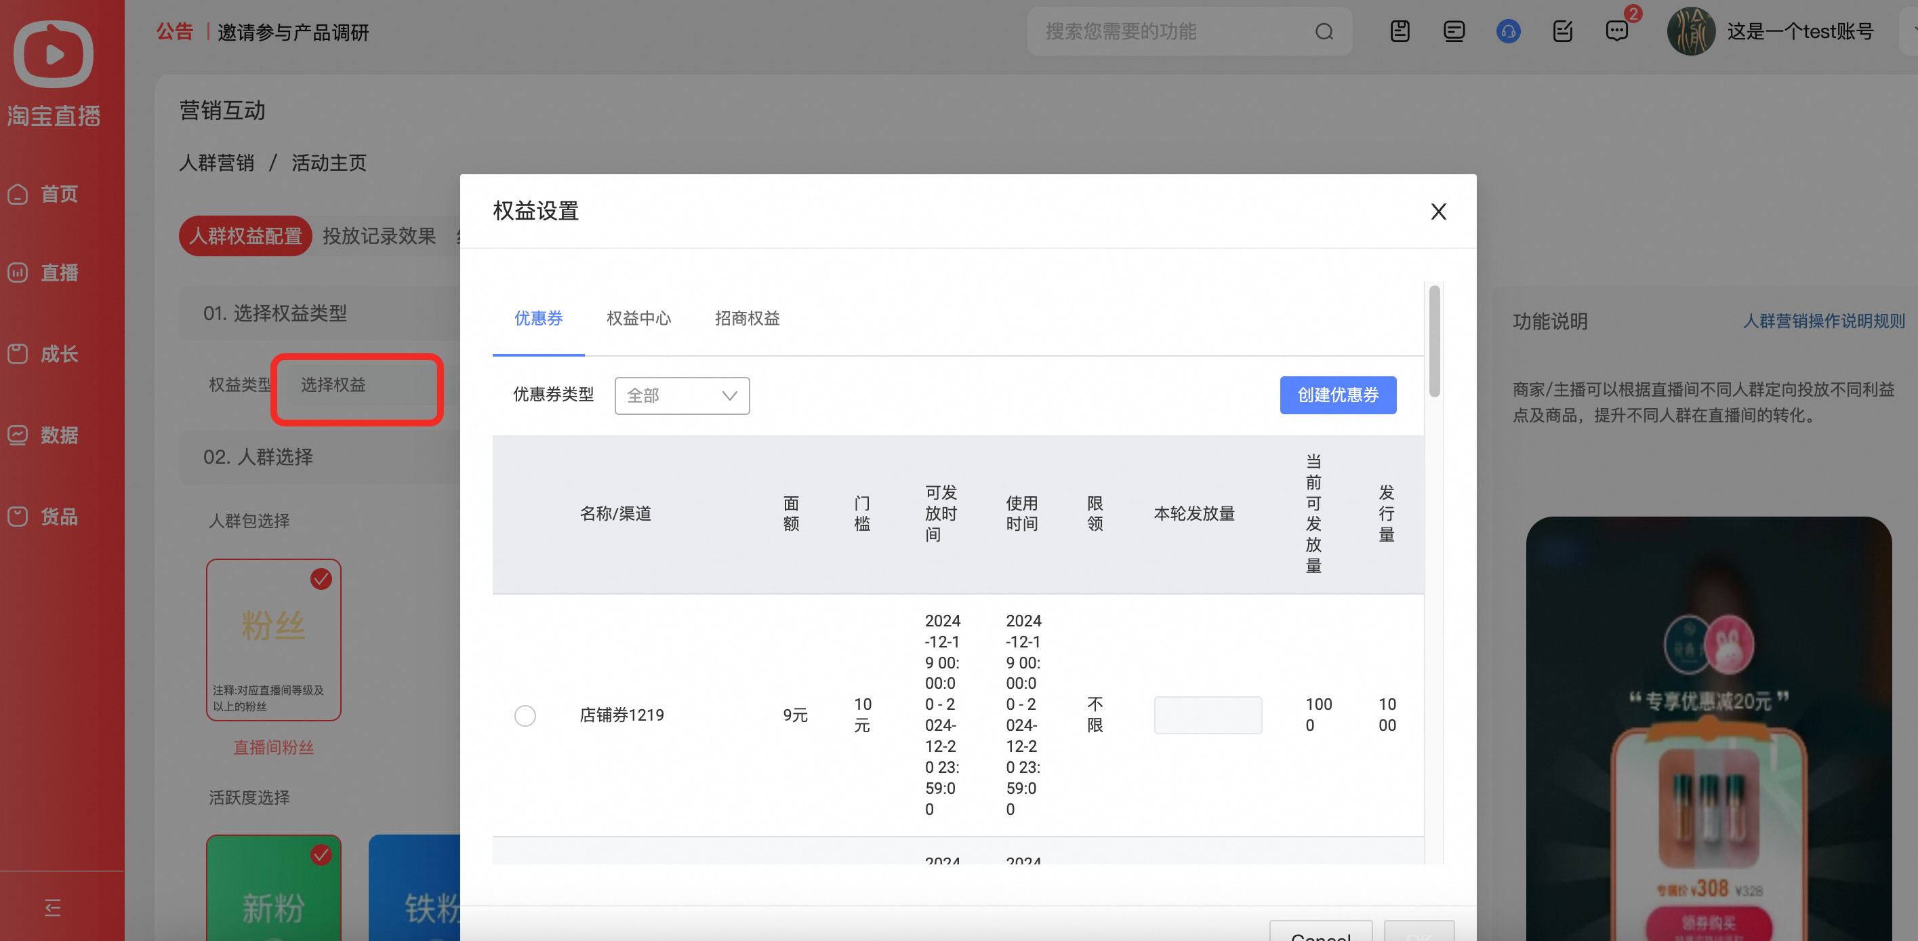This screenshot has height=941, width=1918.
Task: Click the dialog vertical scrollbar thumb
Action: point(1434,341)
